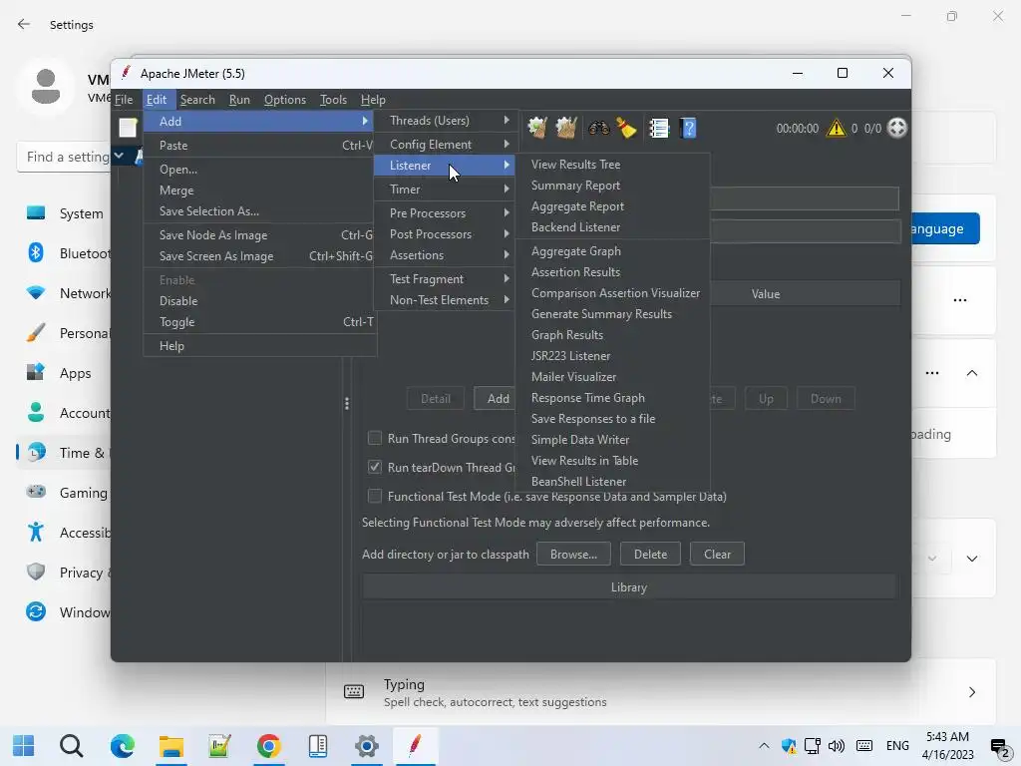Click the Clear All toolbar icon

point(566,128)
